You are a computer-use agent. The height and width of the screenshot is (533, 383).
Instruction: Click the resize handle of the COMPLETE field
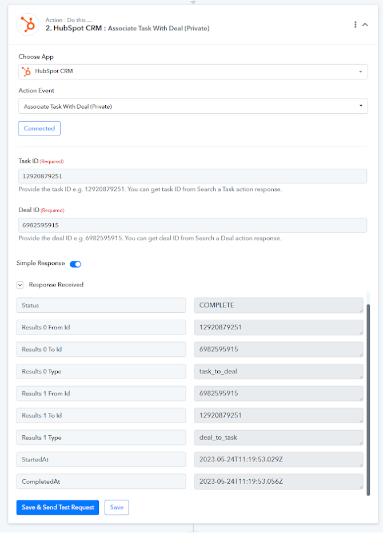pos(361,311)
